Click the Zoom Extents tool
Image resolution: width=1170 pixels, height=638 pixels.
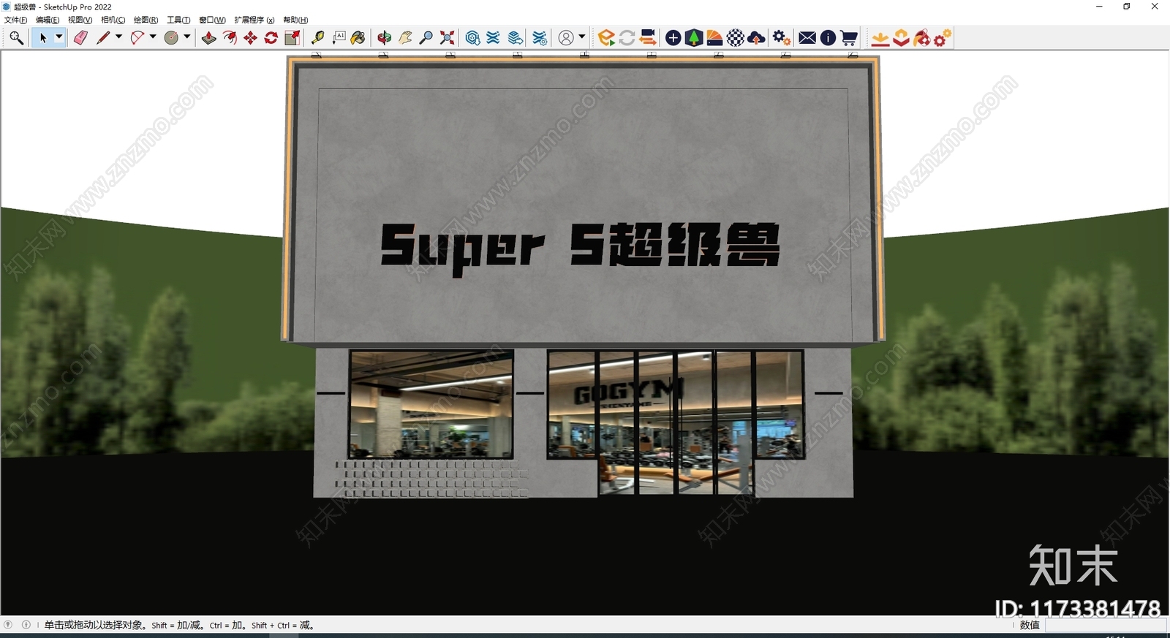447,38
